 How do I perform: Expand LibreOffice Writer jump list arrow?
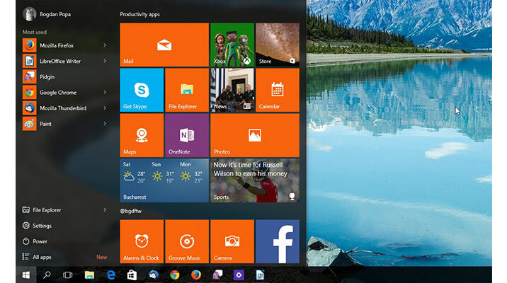click(x=105, y=61)
